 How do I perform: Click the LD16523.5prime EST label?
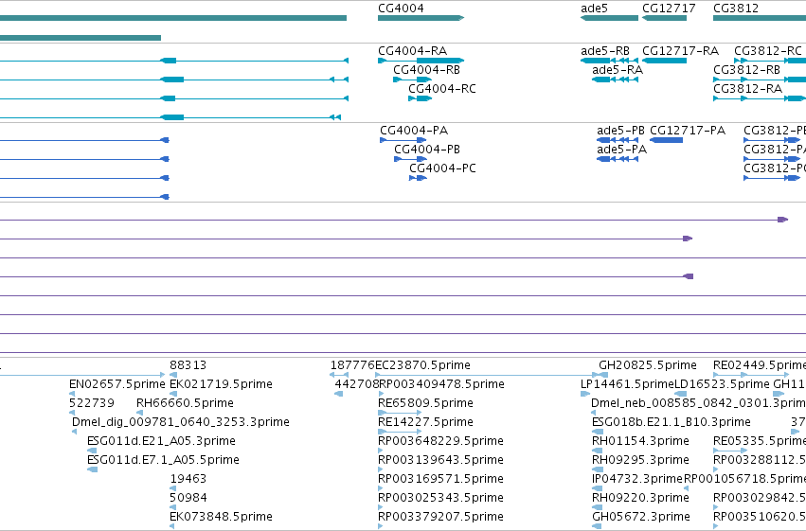point(722,384)
